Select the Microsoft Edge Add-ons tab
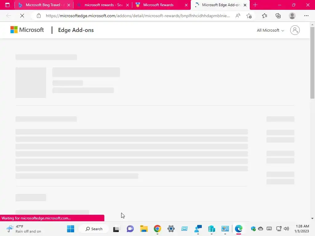 point(221,5)
